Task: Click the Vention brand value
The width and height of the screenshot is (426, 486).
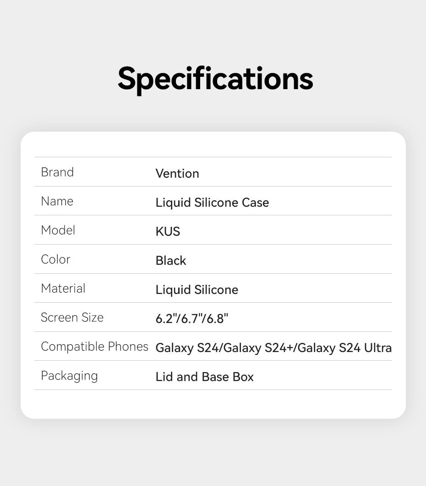Action: (177, 174)
